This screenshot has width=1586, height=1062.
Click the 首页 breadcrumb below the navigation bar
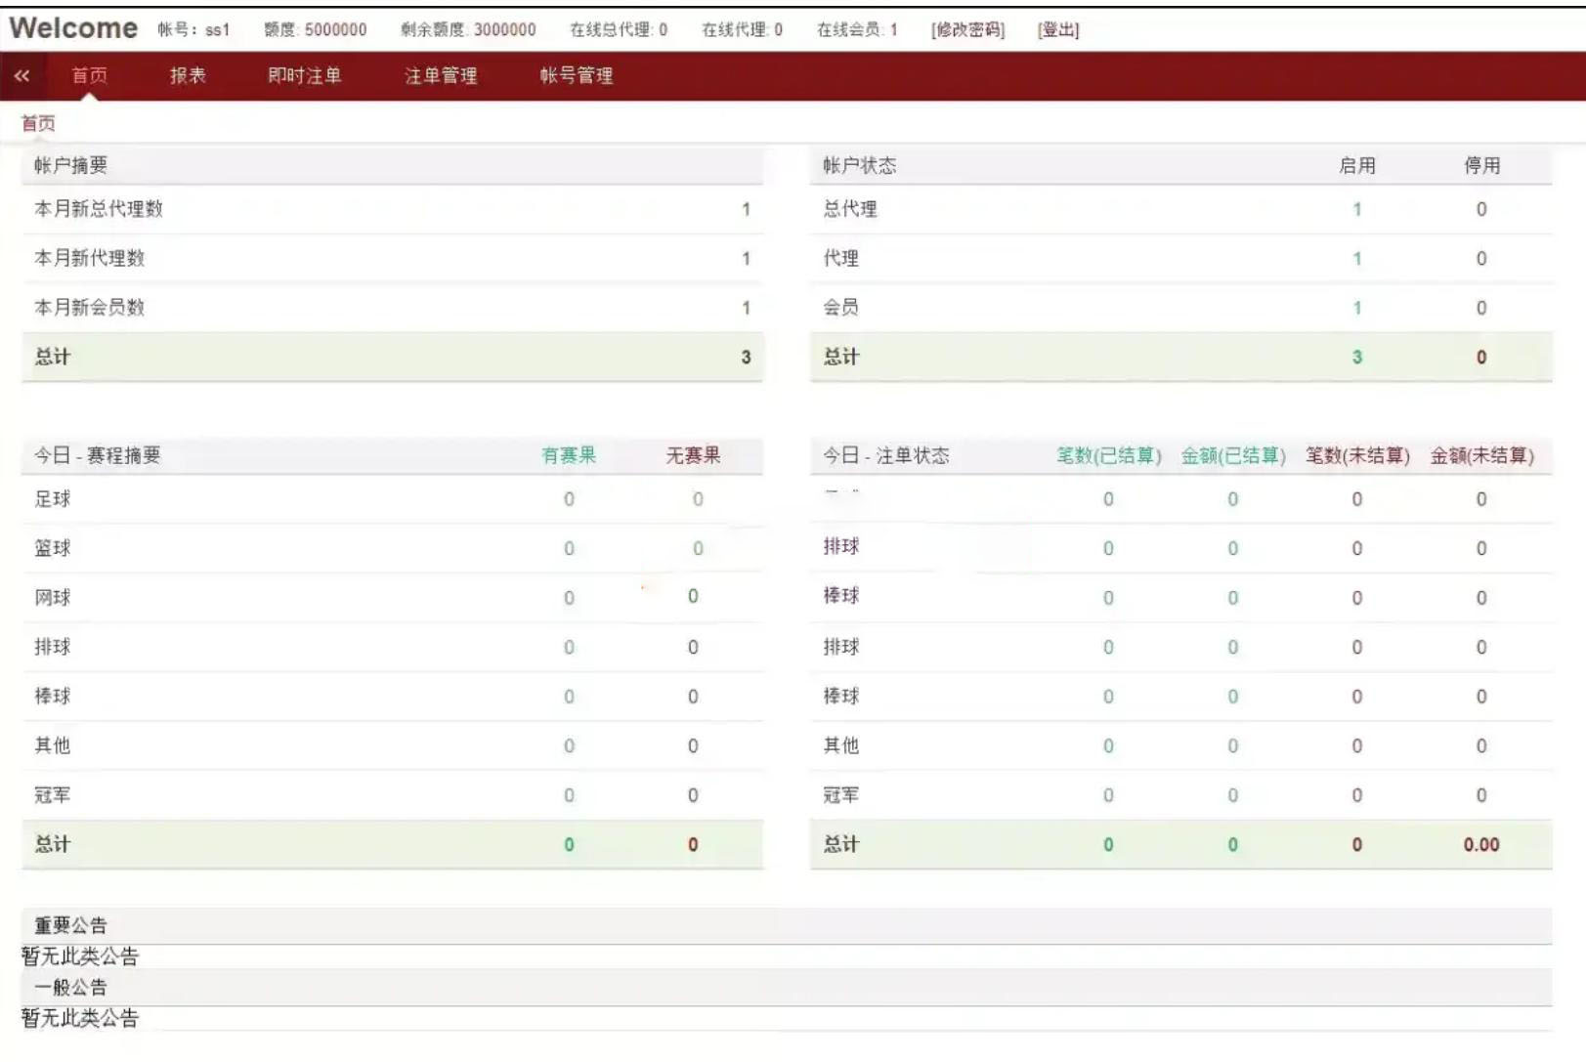coord(38,123)
